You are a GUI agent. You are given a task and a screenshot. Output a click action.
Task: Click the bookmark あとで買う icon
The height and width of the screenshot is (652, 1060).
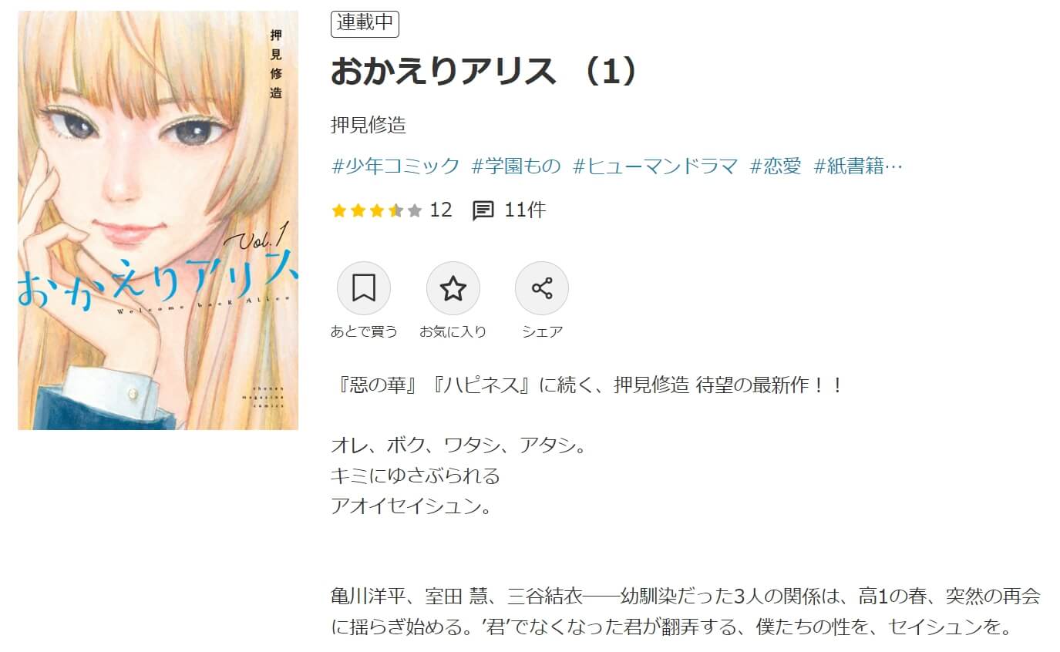tap(364, 288)
